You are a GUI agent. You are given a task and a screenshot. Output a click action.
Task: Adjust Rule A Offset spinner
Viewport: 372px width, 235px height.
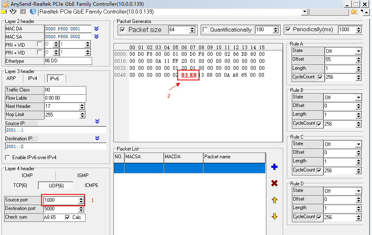click(358, 59)
